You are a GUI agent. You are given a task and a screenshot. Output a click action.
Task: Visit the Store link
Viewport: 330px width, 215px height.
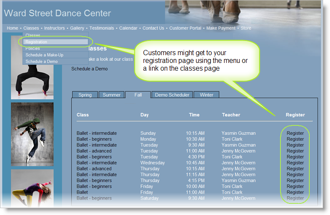[x=246, y=28]
